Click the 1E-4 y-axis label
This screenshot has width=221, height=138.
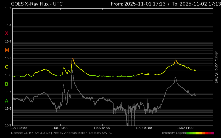click(8, 42)
